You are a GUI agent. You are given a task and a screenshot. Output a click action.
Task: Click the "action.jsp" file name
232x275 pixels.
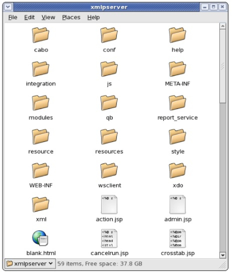[110, 219]
